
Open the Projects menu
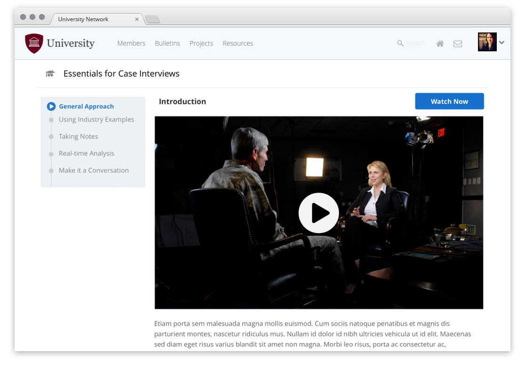point(201,44)
